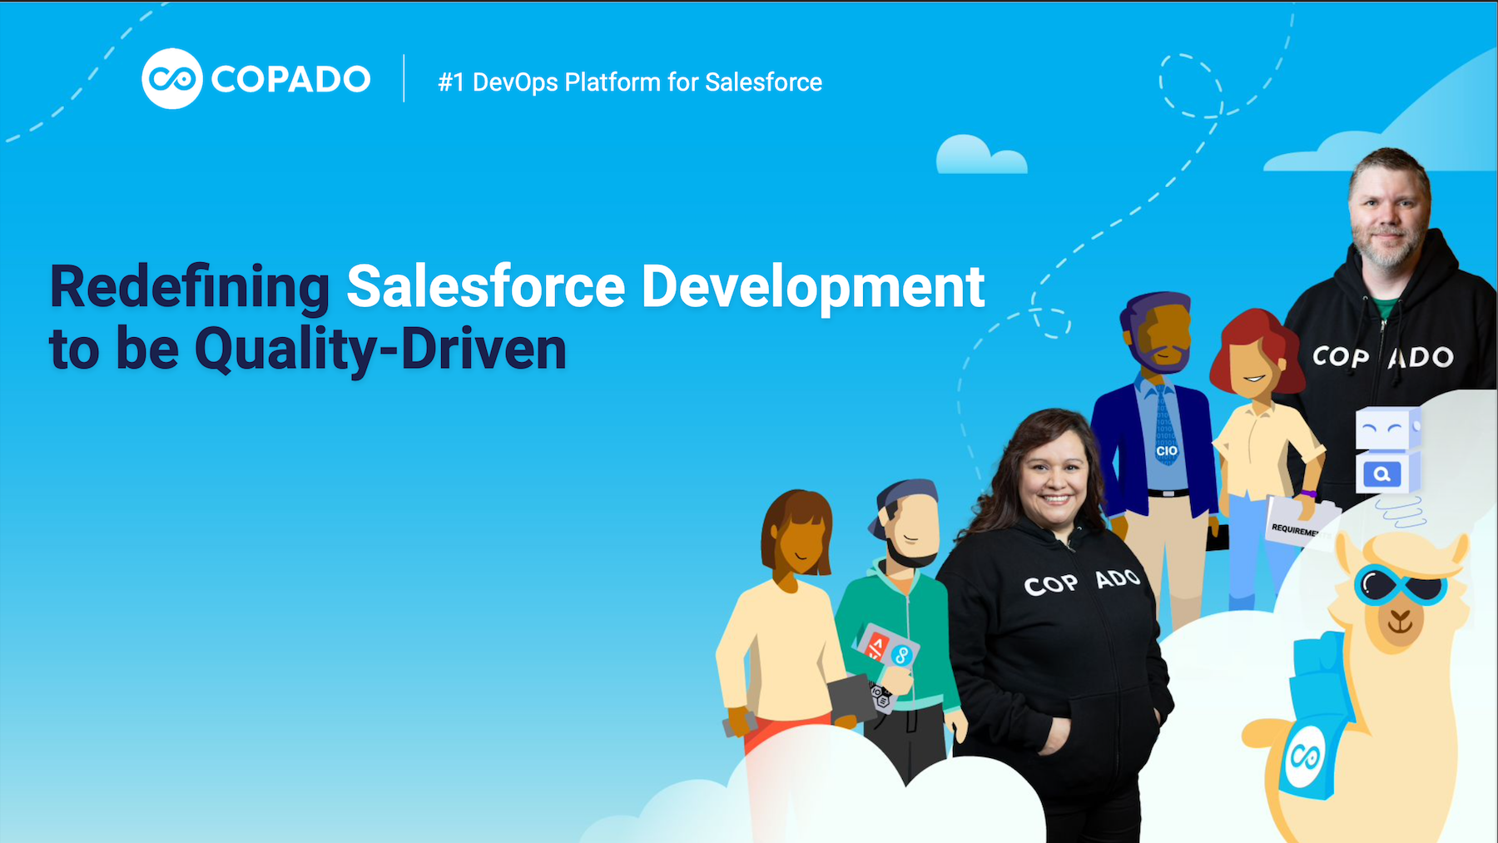The image size is (1498, 843).
Task: Click the COPADO text on bearded man's hoodie
Action: [1382, 357]
